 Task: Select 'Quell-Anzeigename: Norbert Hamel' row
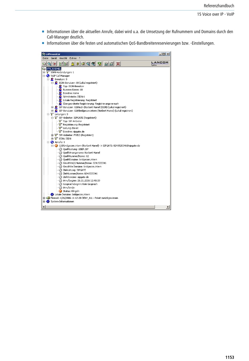82,153
